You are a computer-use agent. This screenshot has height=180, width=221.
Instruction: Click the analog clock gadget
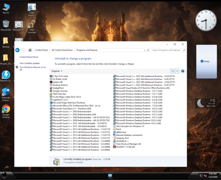click(x=206, y=20)
